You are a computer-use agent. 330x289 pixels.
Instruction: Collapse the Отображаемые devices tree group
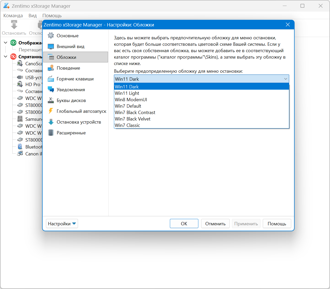[6, 43]
